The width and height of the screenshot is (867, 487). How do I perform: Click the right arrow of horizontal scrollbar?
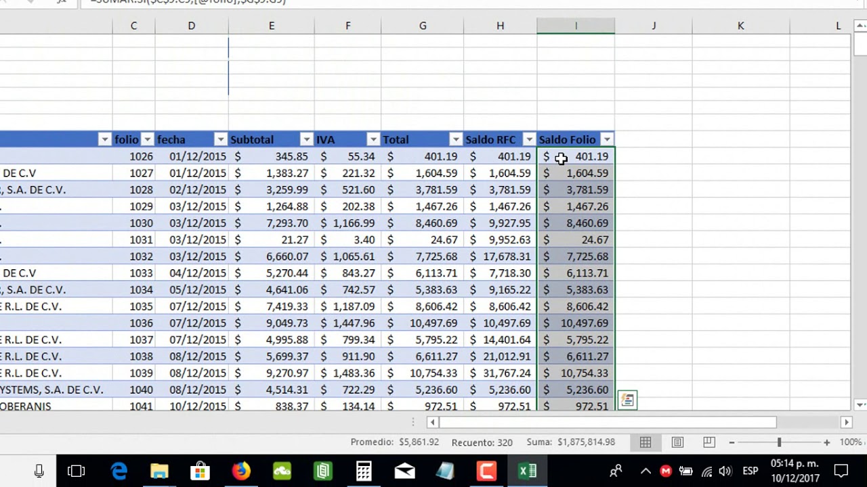point(848,422)
